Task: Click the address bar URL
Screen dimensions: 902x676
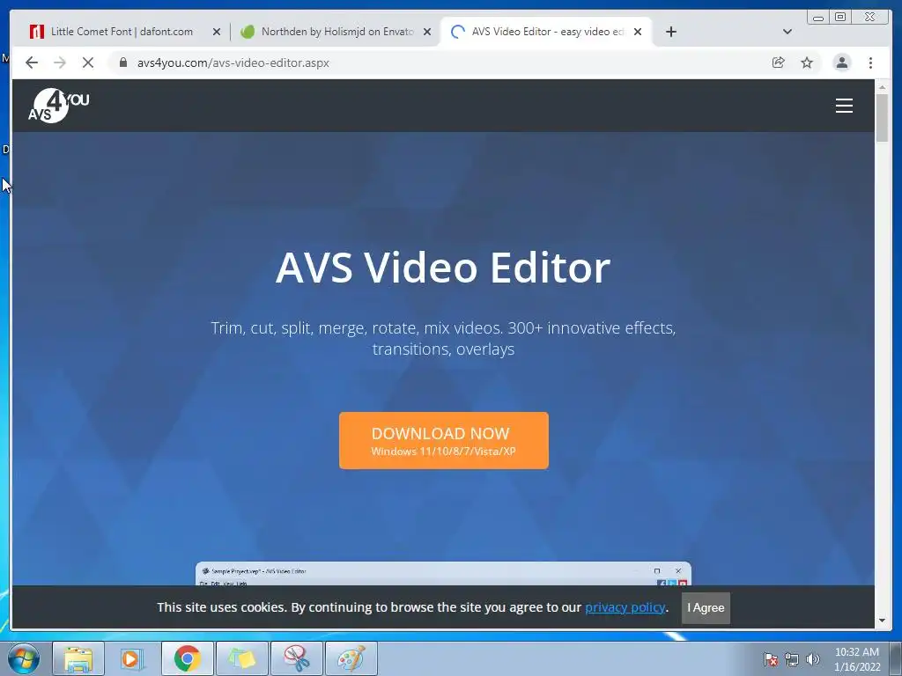Action: pos(233,62)
